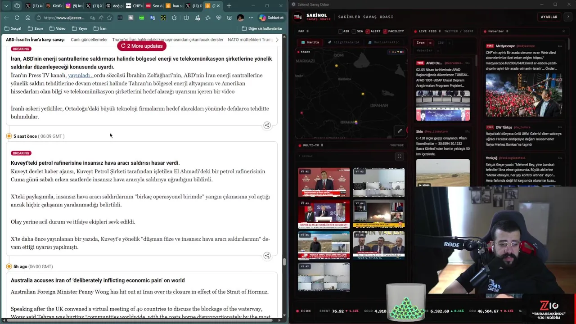Open the YT #6 stream thumbnail

point(378,245)
